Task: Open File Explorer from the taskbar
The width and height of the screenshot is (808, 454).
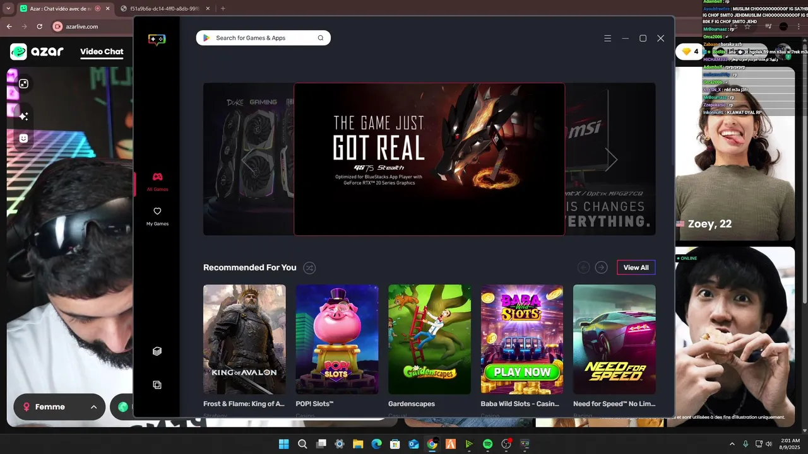Action: (358, 444)
